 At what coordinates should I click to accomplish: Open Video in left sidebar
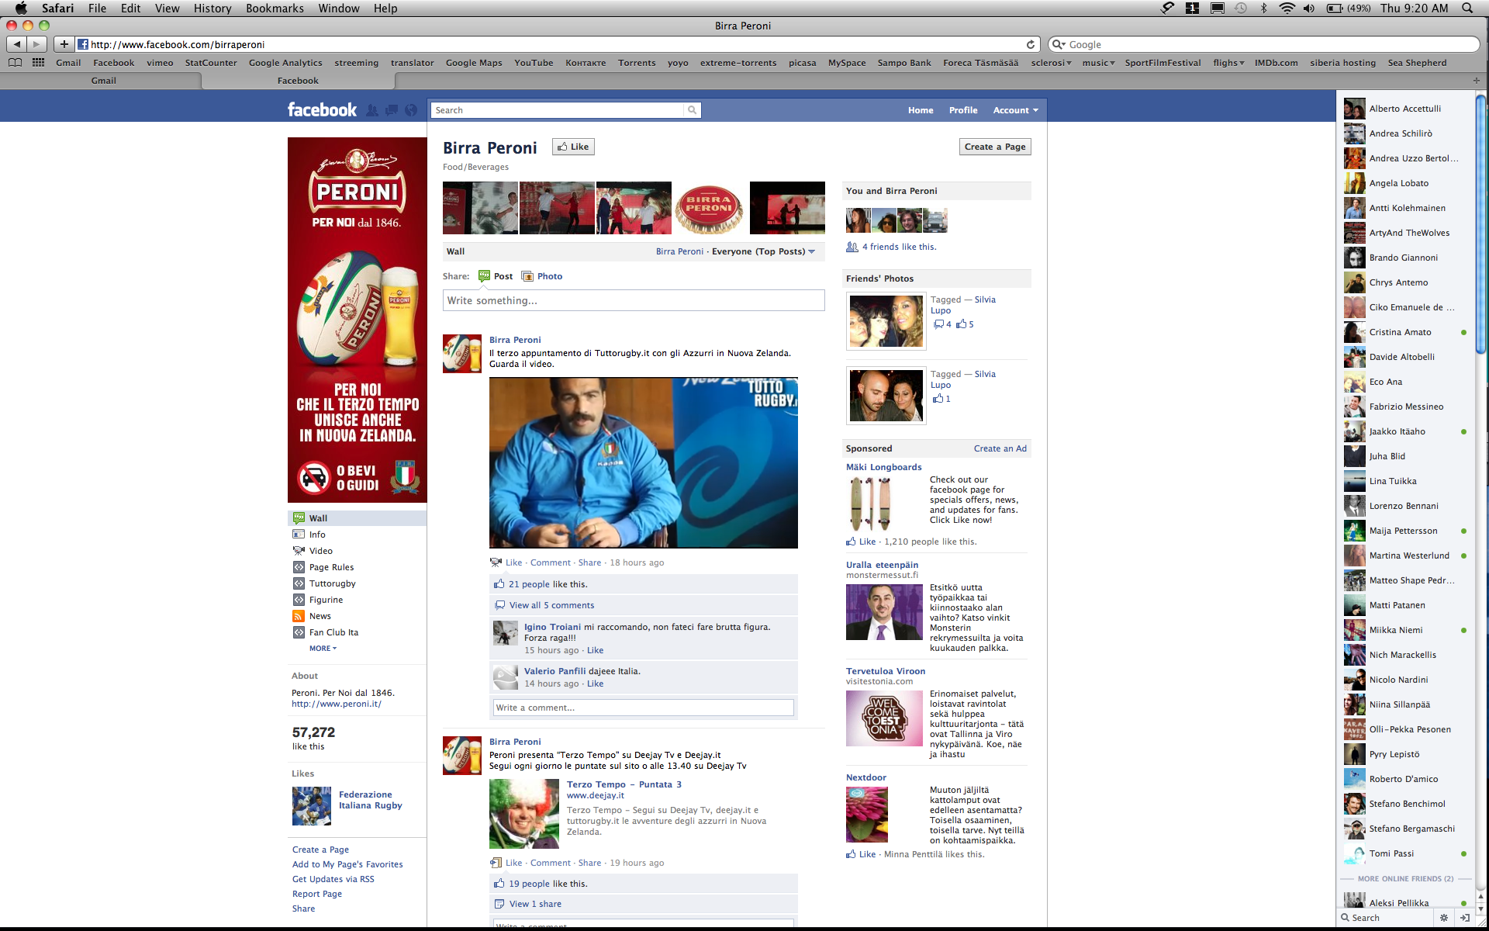click(320, 551)
